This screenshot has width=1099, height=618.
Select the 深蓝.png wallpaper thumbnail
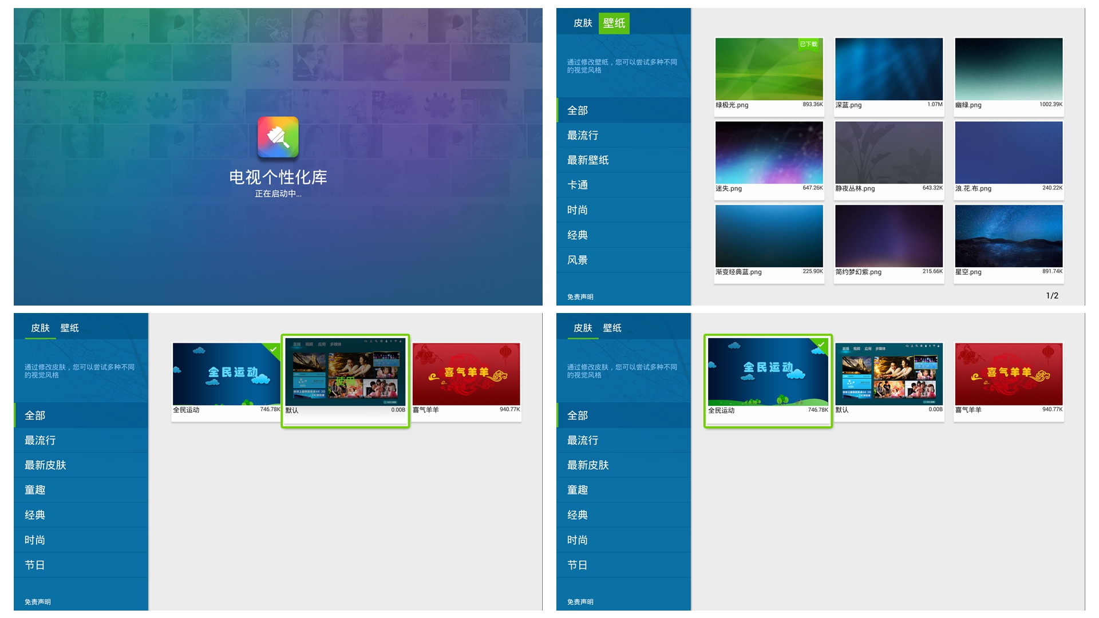(x=888, y=69)
